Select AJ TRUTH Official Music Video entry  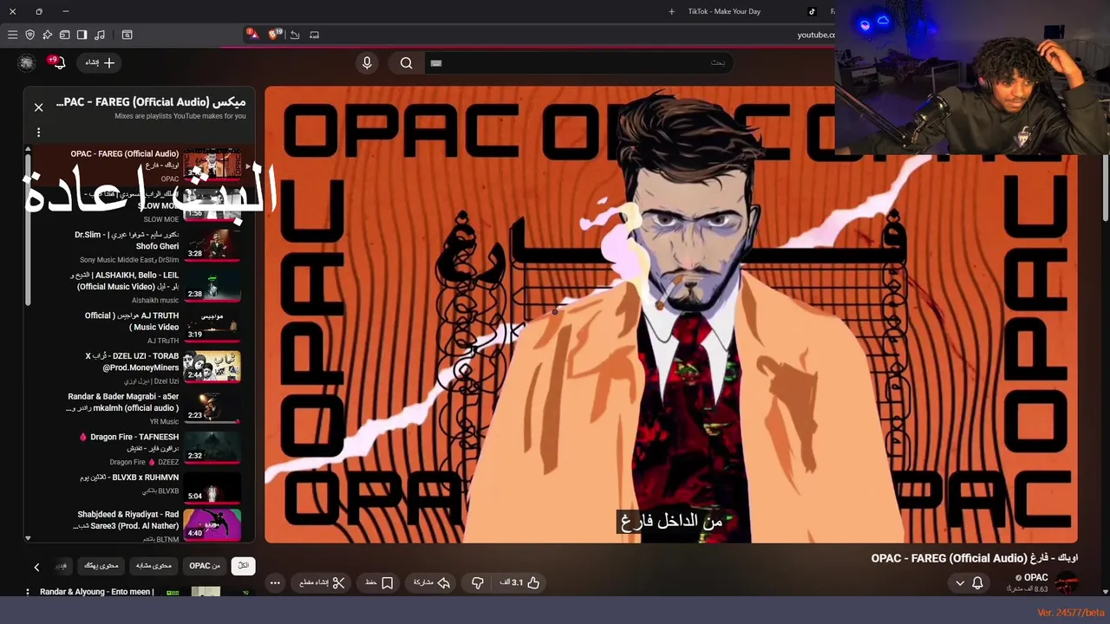coord(140,328)
